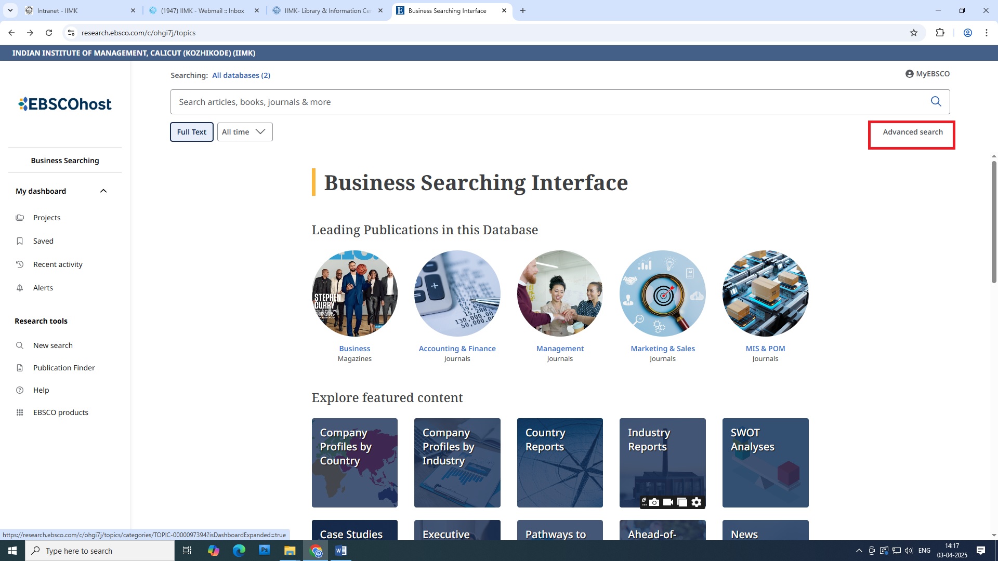Open EBSCO products grid icon
The image size is (998, 561).
tap(20, 412)
